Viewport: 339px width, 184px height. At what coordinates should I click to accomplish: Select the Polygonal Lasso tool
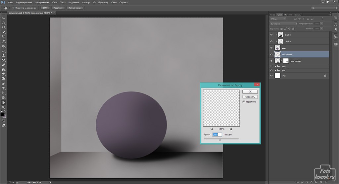(3, 27)
